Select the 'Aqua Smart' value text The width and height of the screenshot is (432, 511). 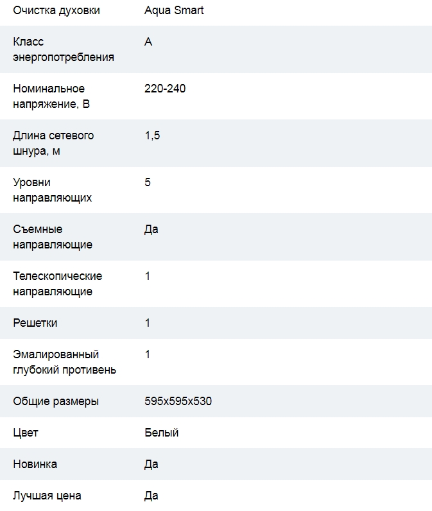pos(174,11)
